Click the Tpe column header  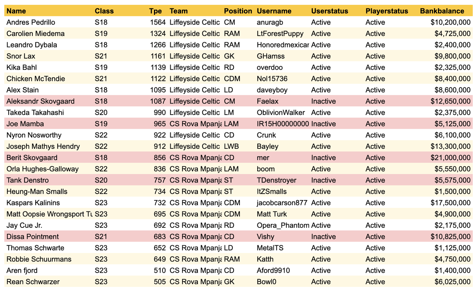(155, 11)
